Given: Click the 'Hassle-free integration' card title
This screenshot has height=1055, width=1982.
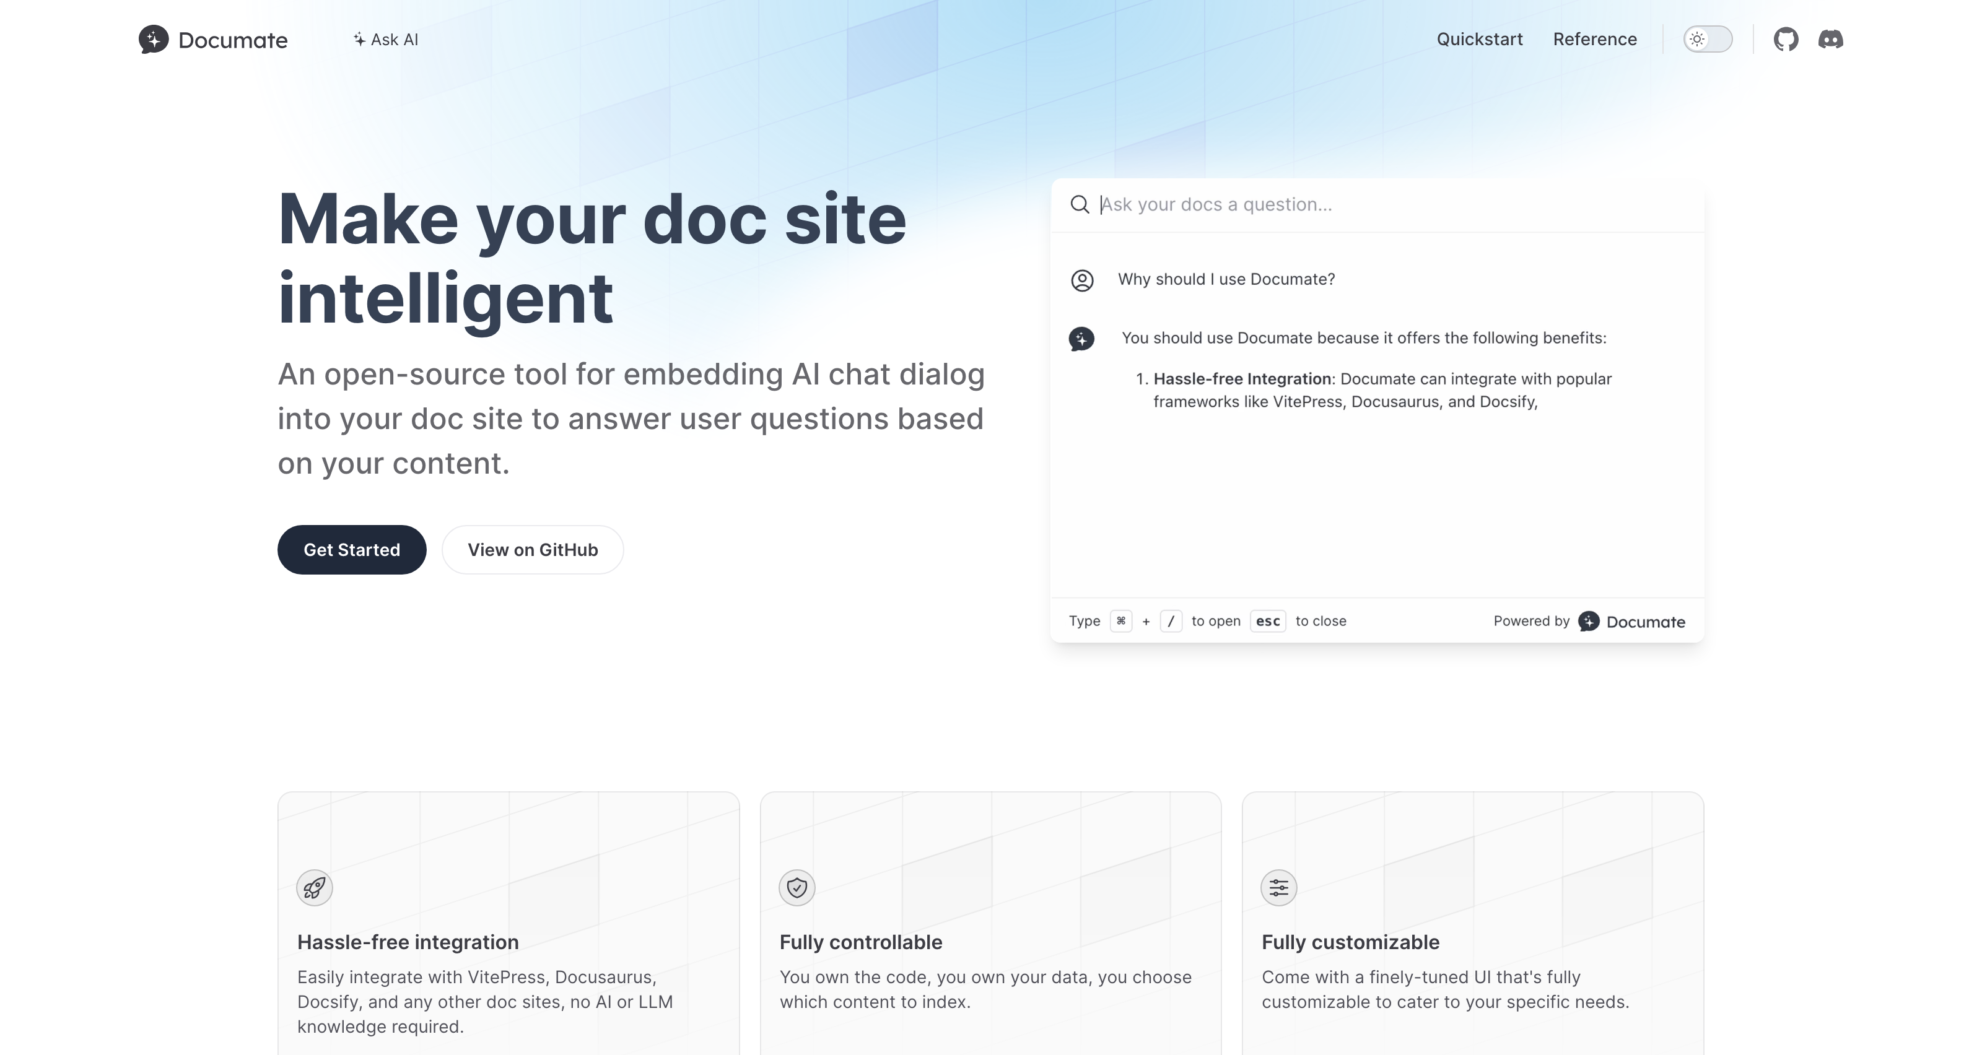Looking at the screenshot, I should pos(408,943).
